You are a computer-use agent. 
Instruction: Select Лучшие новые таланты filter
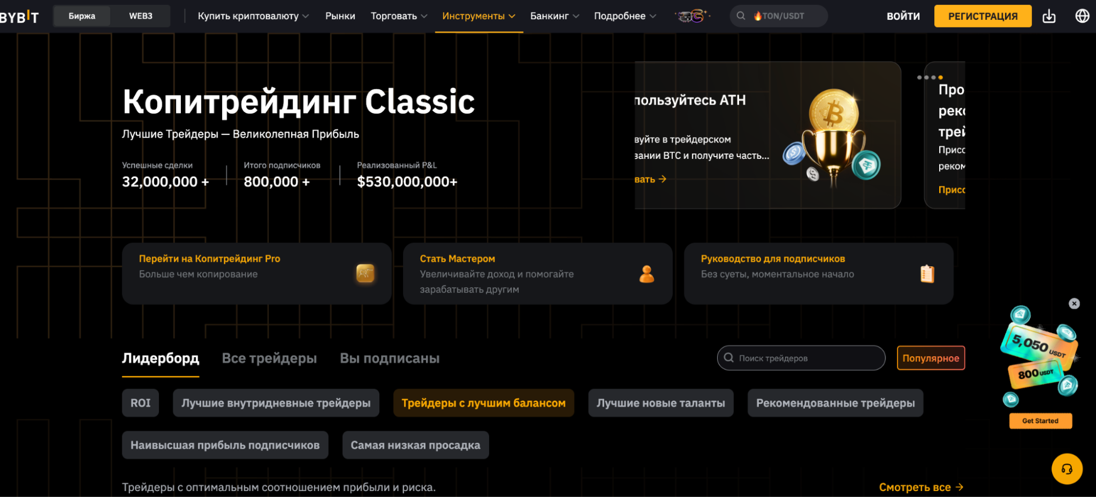click(661, 403)
